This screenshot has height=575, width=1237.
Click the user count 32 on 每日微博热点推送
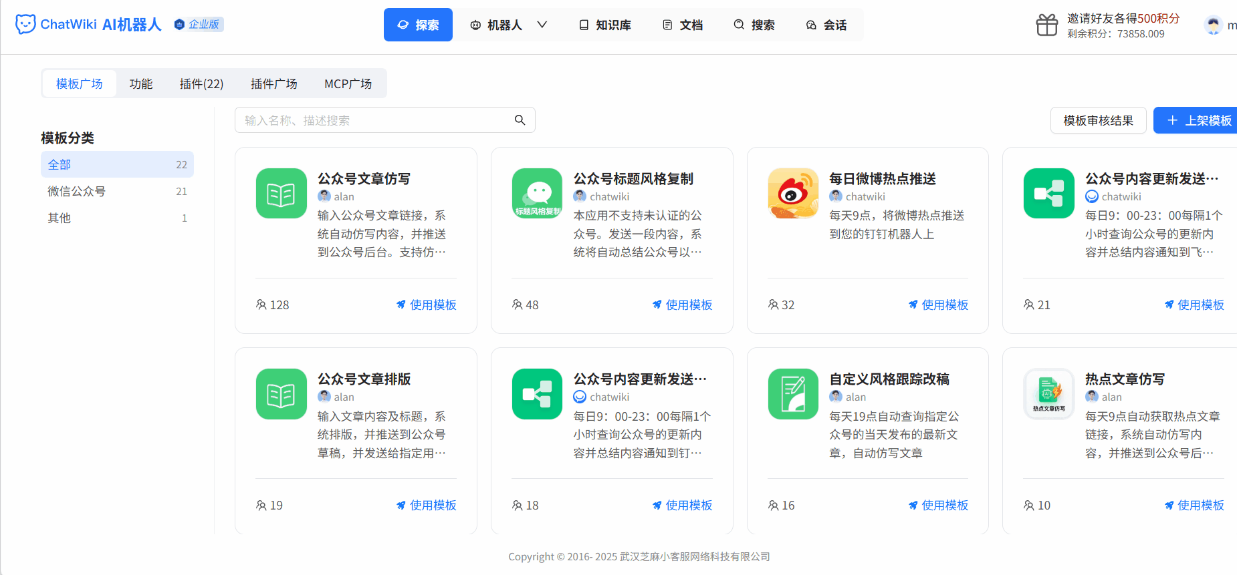tap(782, 305)
